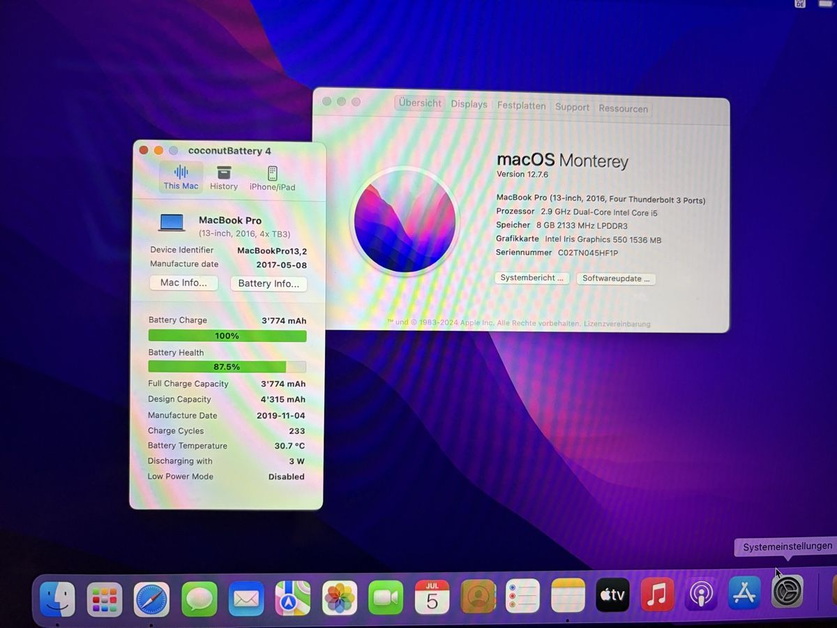This screenshot has width=837, height=628.
Task: Open Podcasts from the Dock
Action: (x=701, y=595)
